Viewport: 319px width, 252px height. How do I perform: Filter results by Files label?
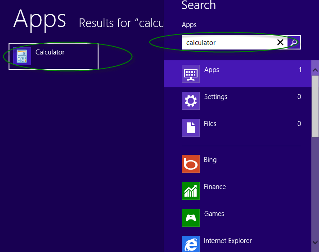coord(210,124)
